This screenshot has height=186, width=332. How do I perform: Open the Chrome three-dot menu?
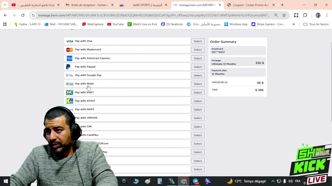point(327,15)
